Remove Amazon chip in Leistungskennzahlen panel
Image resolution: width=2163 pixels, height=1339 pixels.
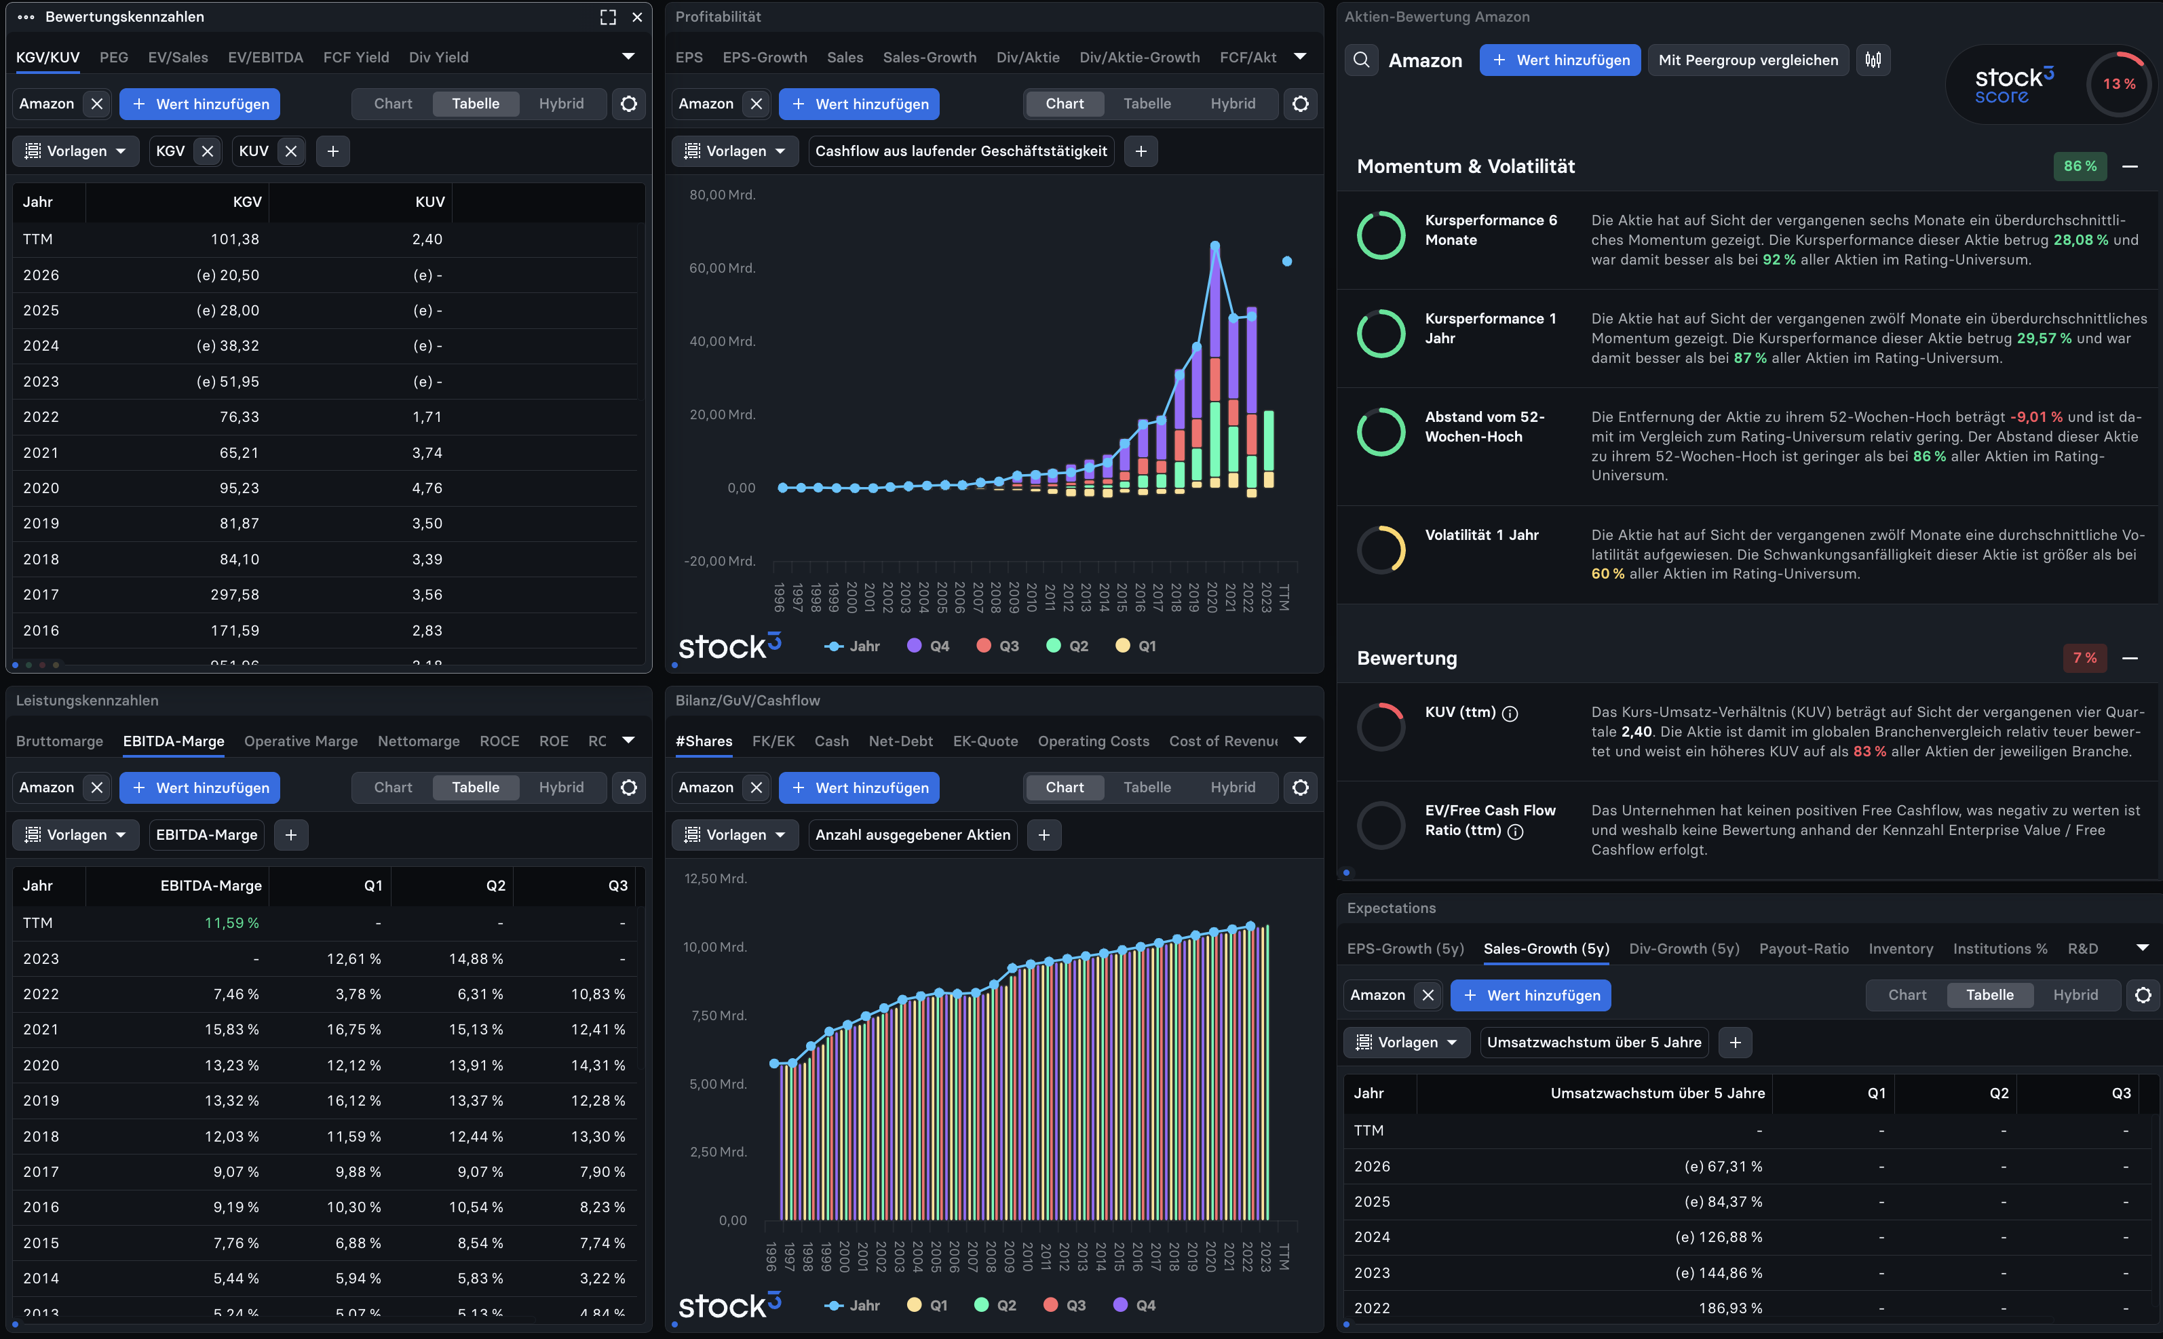tap(98, 788)
